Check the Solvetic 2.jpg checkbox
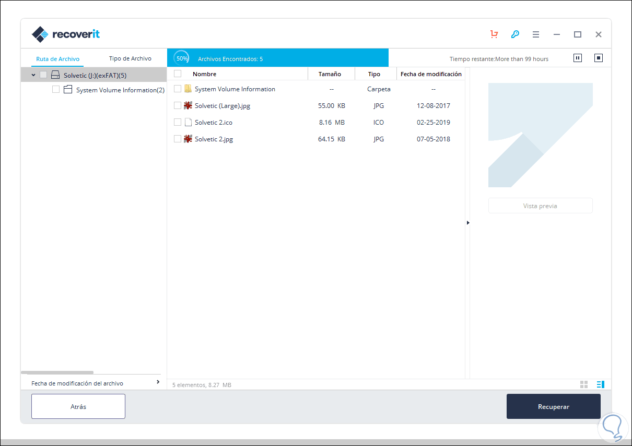 tap(178, 139)
